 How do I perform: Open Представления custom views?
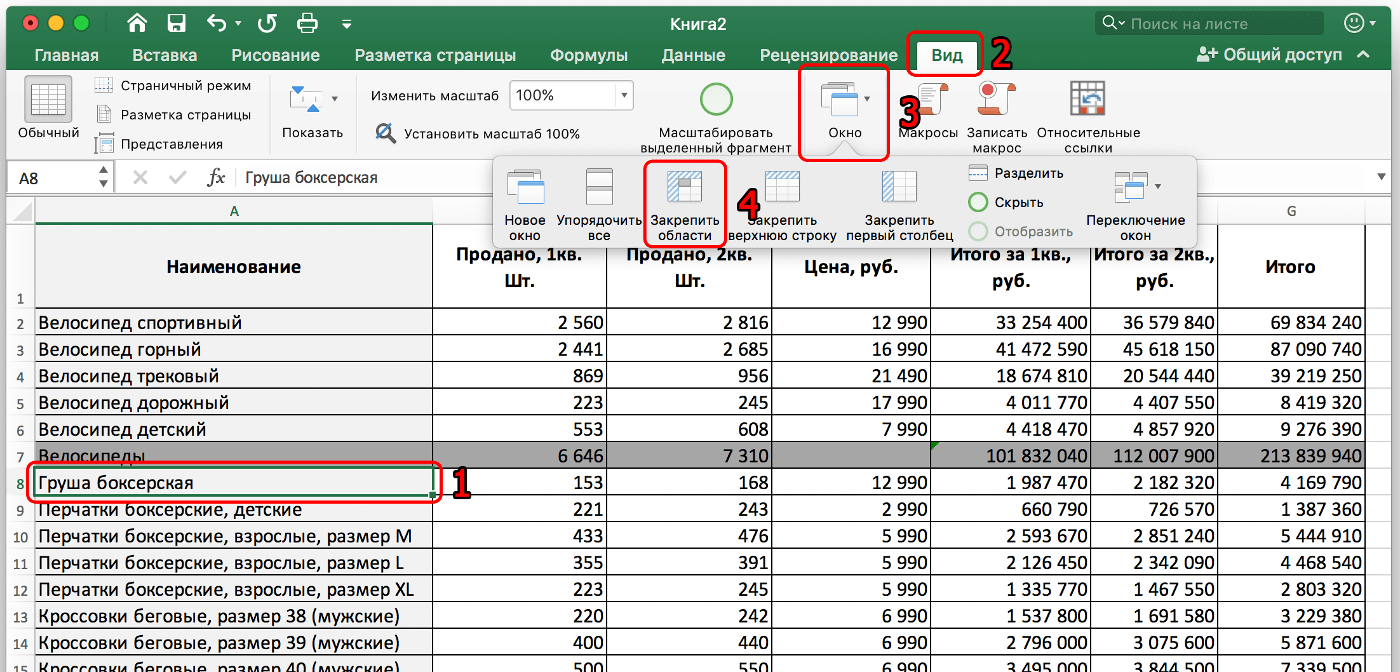[x=159, y=144]
